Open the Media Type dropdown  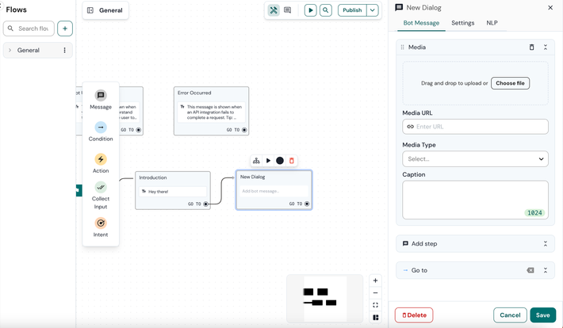[475, 158]
